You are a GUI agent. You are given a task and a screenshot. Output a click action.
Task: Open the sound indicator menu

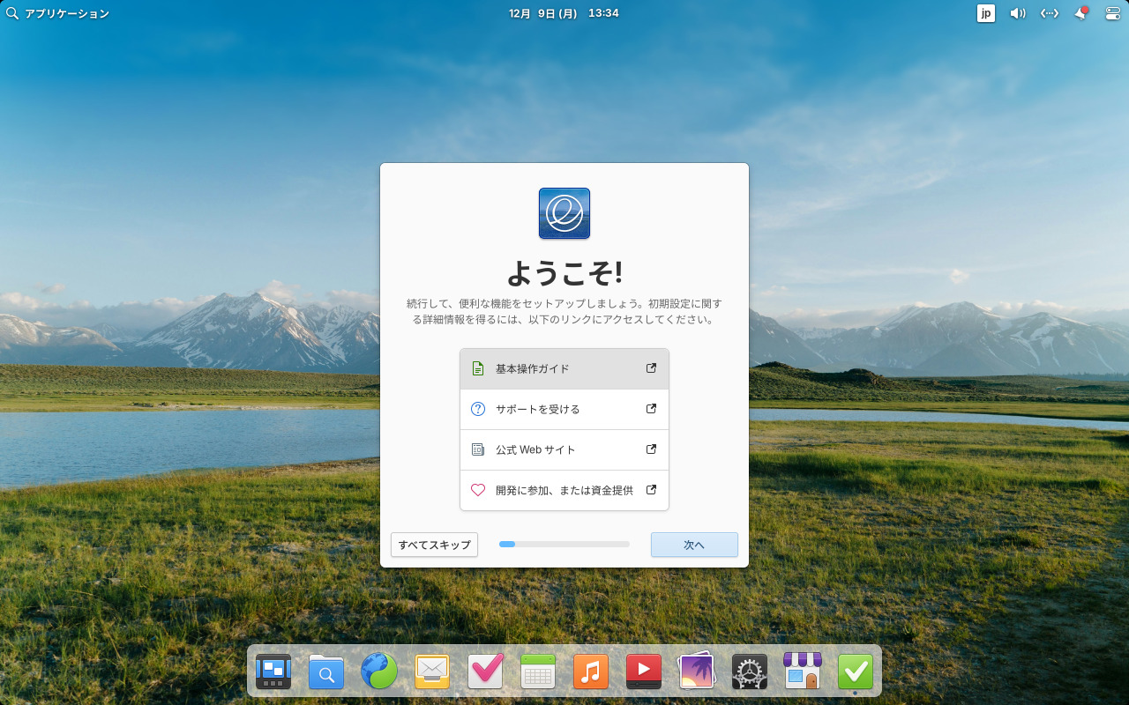1018,13
